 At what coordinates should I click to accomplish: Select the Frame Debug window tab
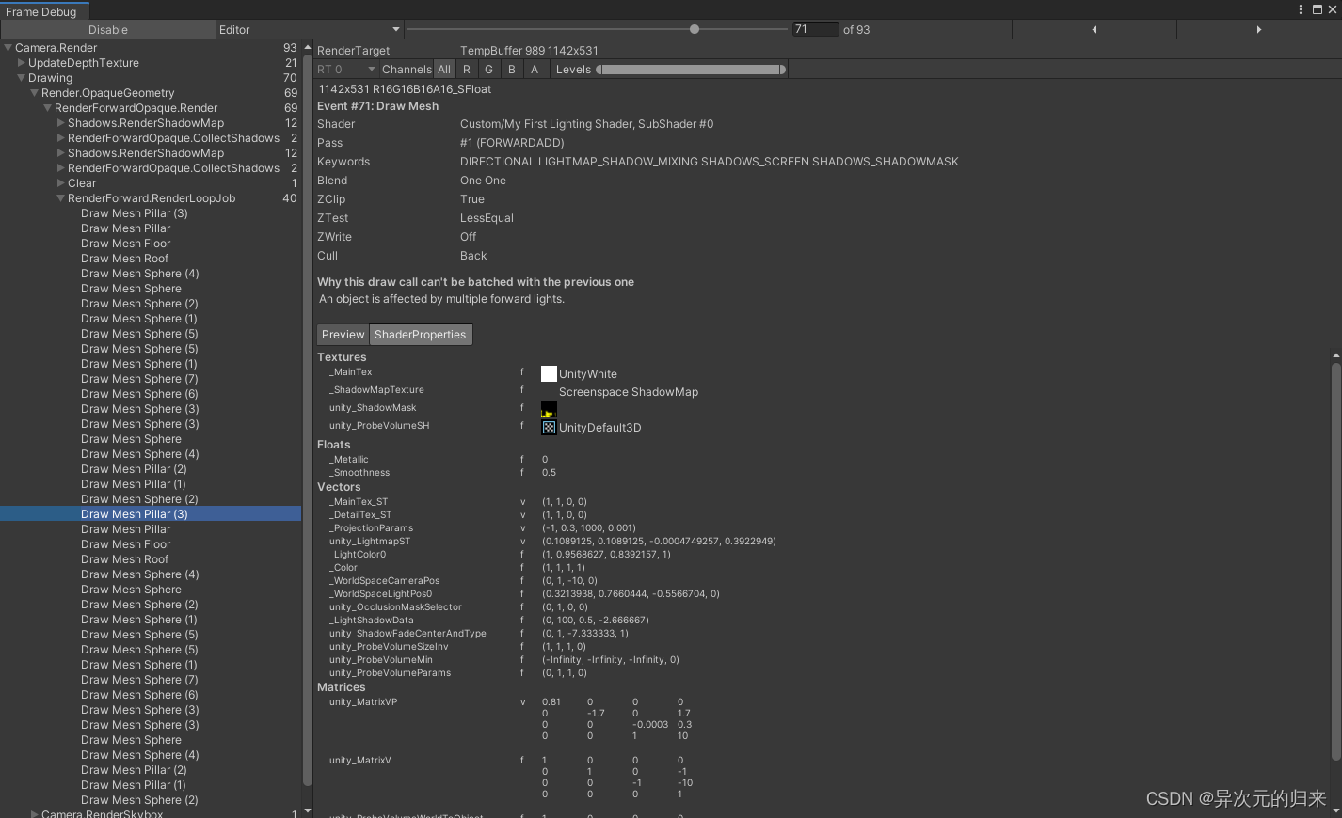(x=42, y=11)
